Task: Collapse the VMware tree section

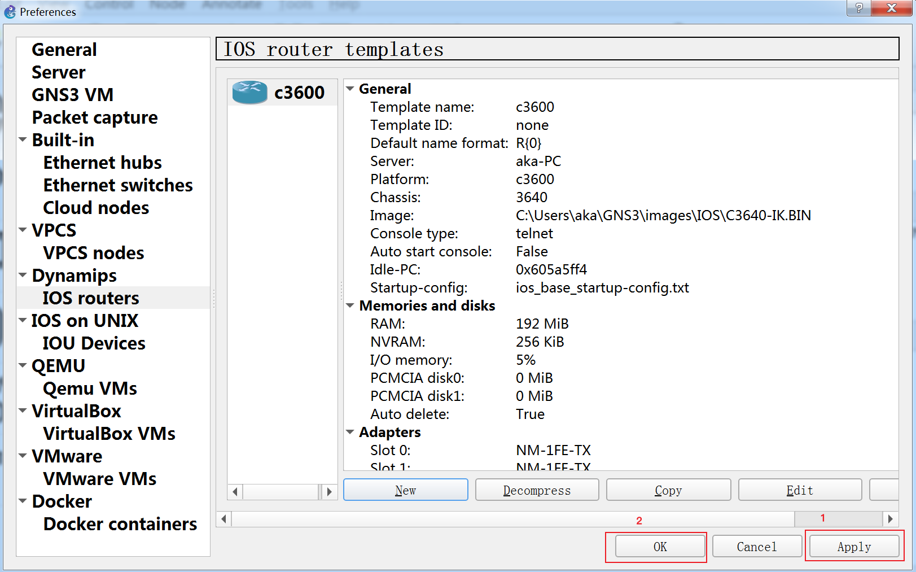Action: 23,456
